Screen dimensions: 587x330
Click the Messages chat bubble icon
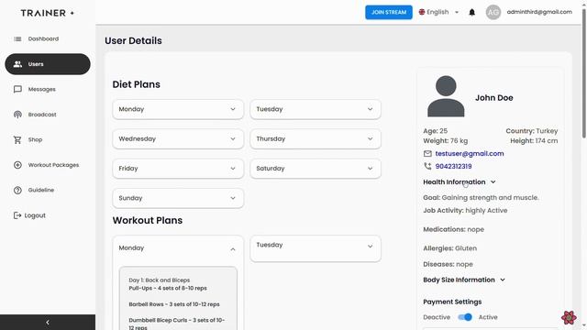point(17,90)
